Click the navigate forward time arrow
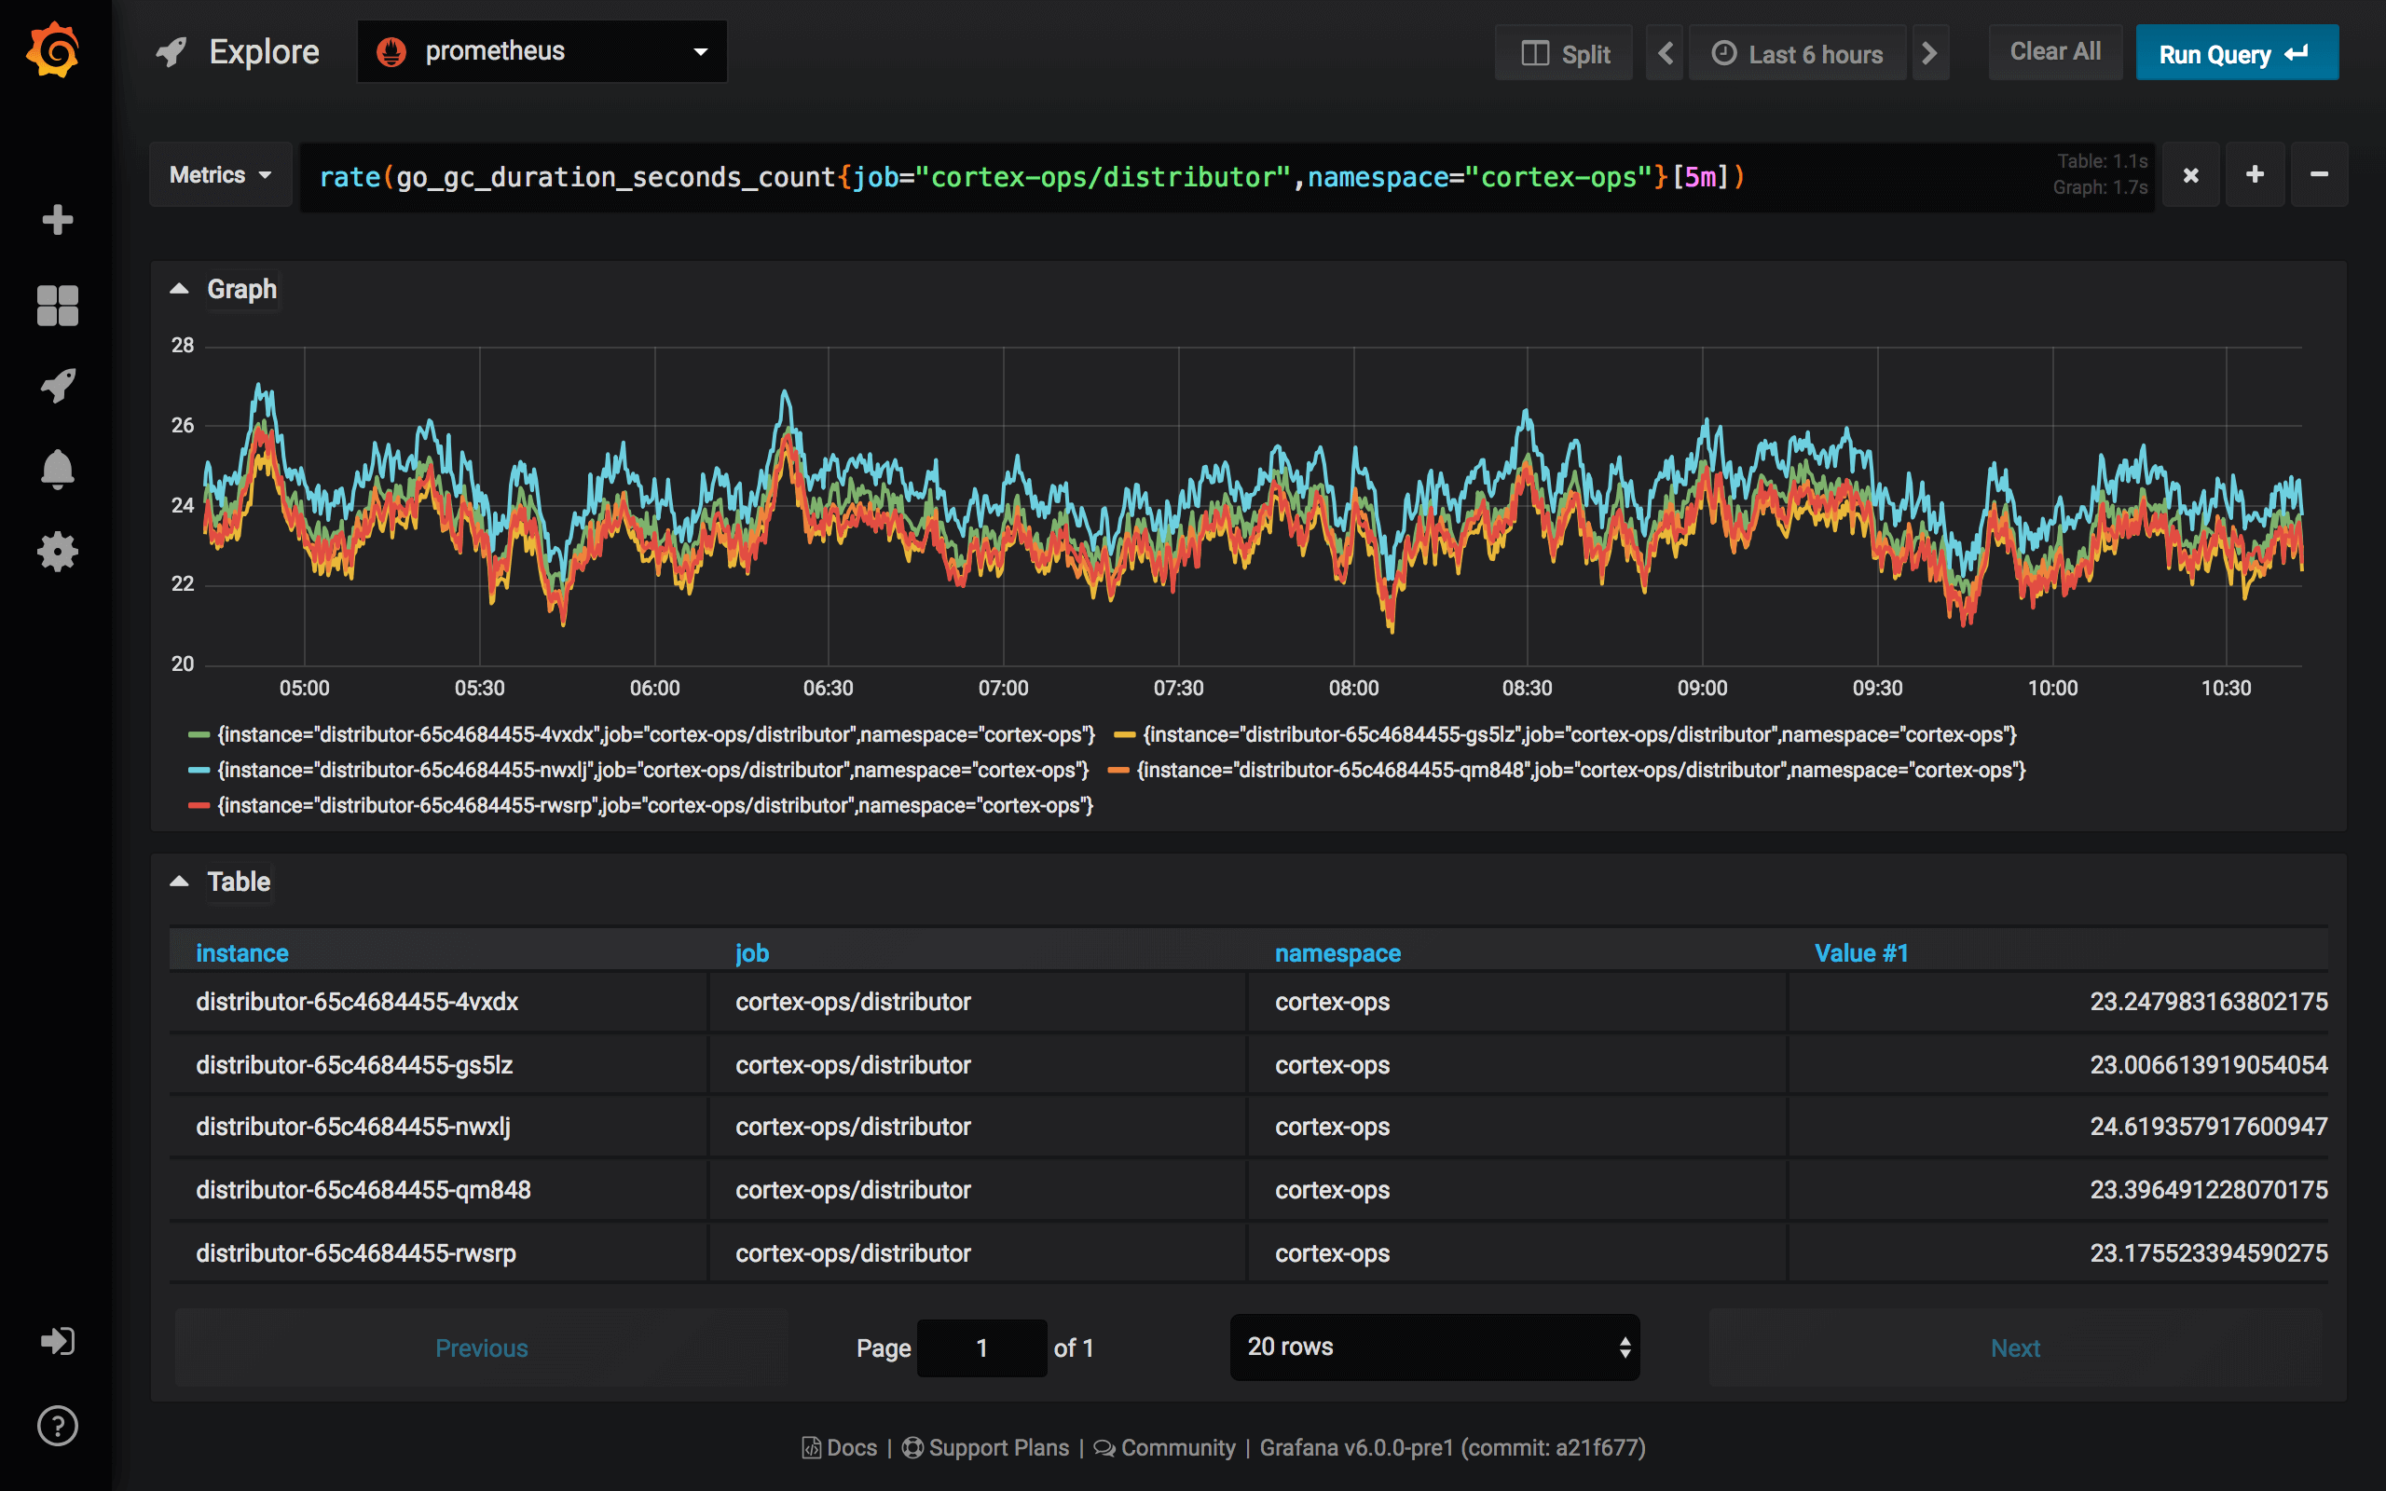The image size is (2386, 1491). (x=1936, y=55)
